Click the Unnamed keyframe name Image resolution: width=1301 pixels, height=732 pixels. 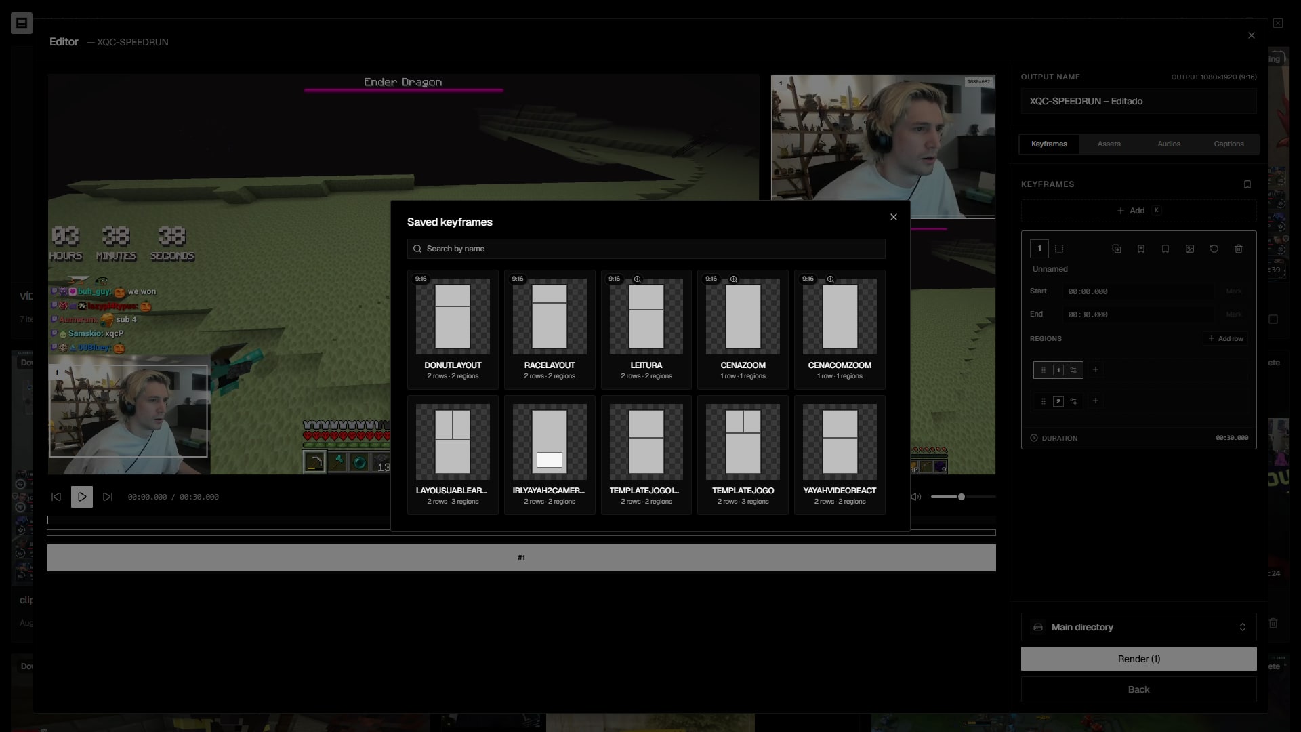point(1050,269)
